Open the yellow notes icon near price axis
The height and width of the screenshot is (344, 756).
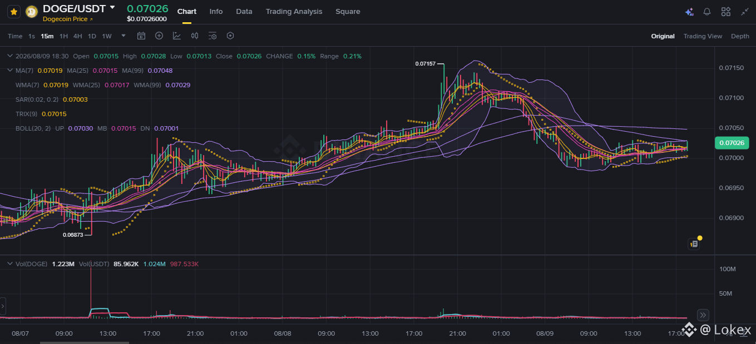click(x=694, y=243)
